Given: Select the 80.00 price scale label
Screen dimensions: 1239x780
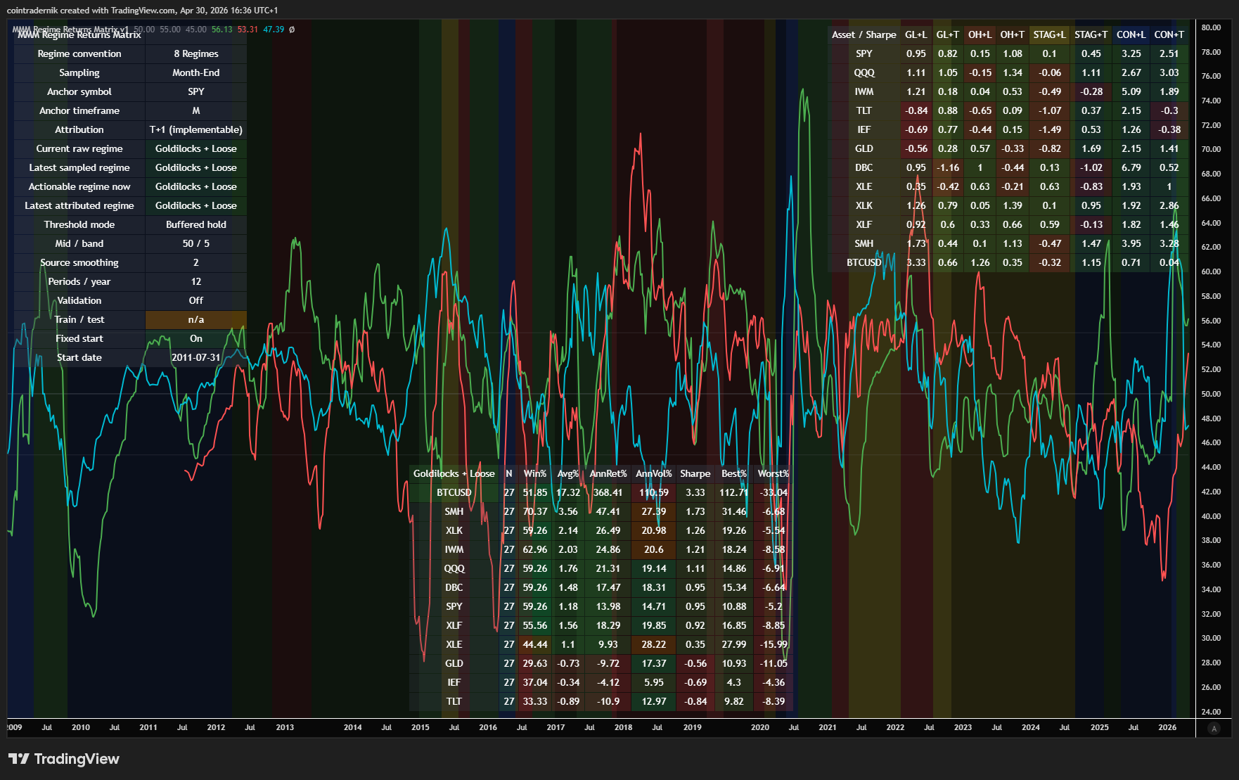Looking at the screenshot, I should coord(1211,28).
